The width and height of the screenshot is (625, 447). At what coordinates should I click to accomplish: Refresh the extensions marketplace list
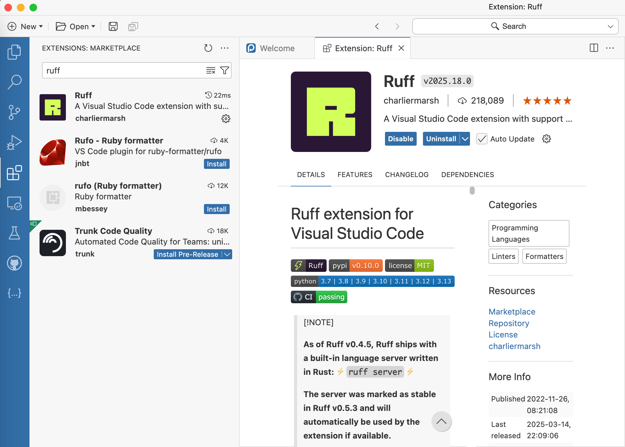click(208, 48)
